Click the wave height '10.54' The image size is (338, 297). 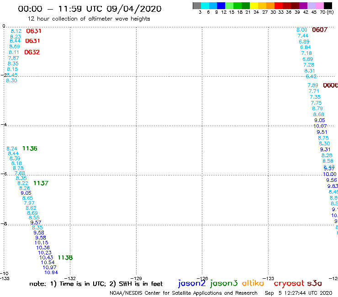coord(48,262)
